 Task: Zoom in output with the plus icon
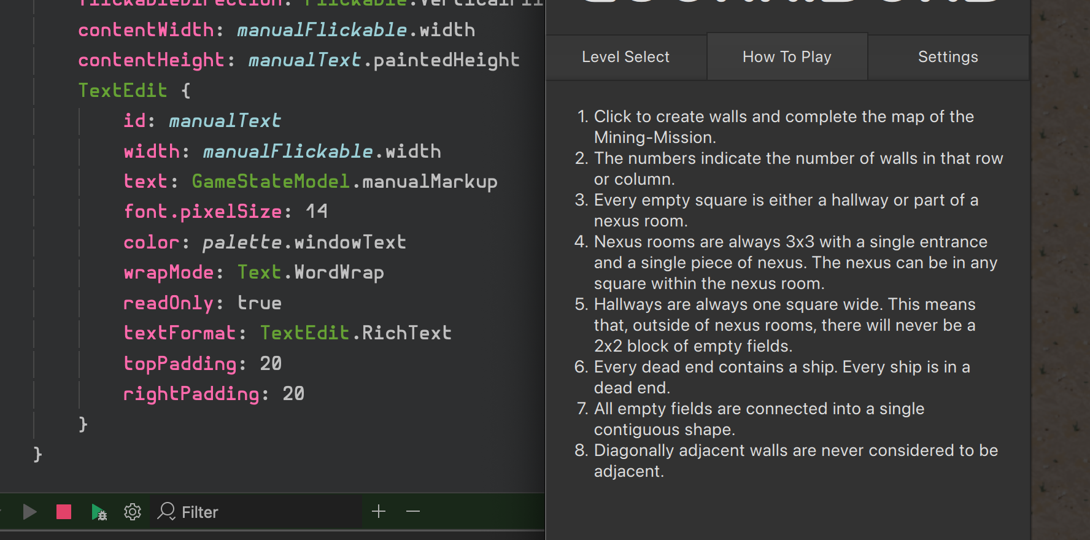(379, 511)
